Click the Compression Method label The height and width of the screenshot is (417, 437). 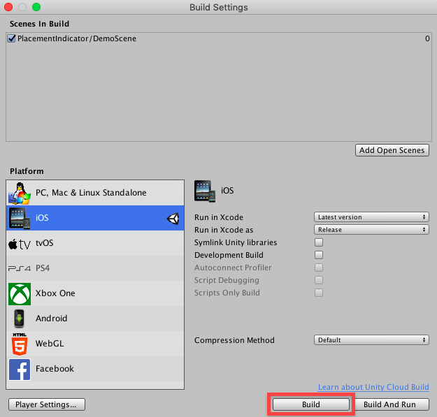pyautogui.click(x=234, y=340)
